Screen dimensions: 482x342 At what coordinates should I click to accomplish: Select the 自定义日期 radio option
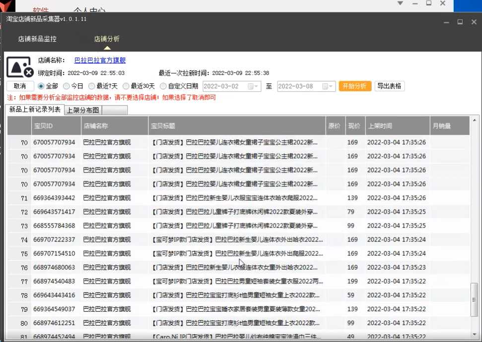pos(179,86)
